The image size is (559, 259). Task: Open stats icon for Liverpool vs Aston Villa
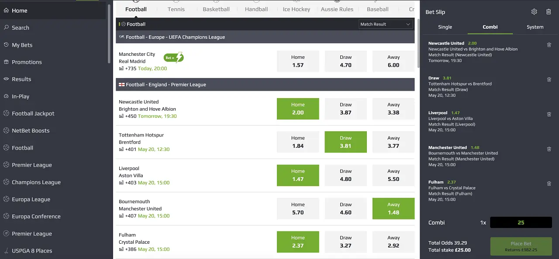[121, 183]
